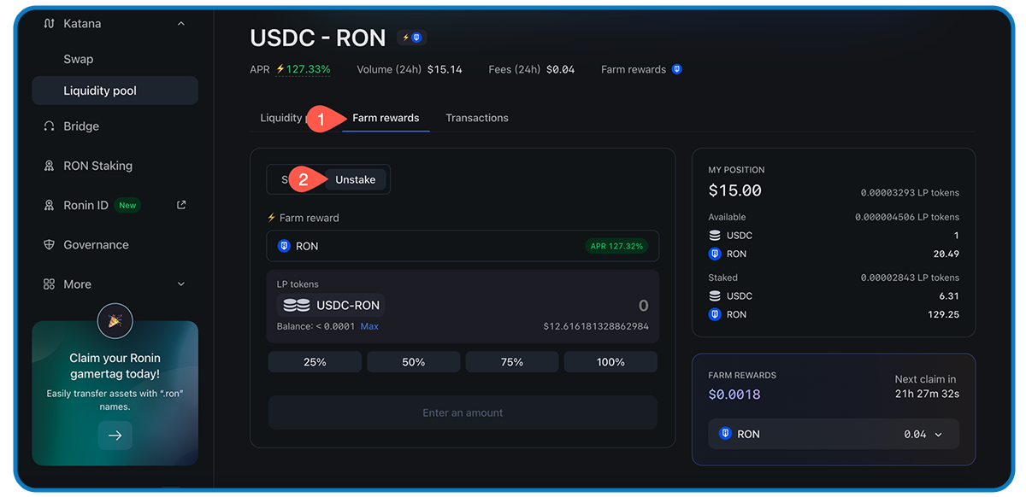This screenshot has height=497, width=1026.
Task: Click the Governance shield icon
Action: (49, 244)
